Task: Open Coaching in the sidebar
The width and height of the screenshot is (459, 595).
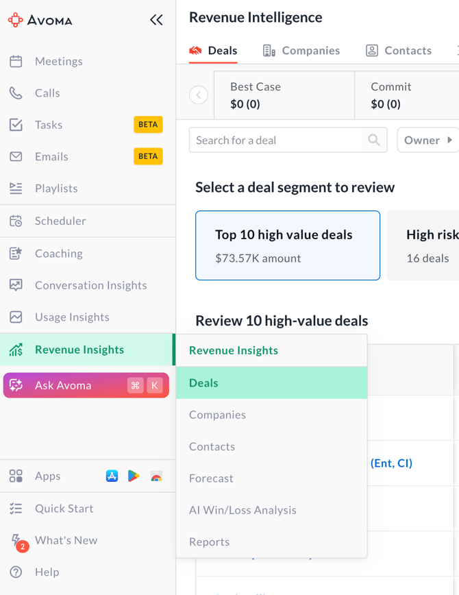Action: pyautogui.click(x=58, y=254)
